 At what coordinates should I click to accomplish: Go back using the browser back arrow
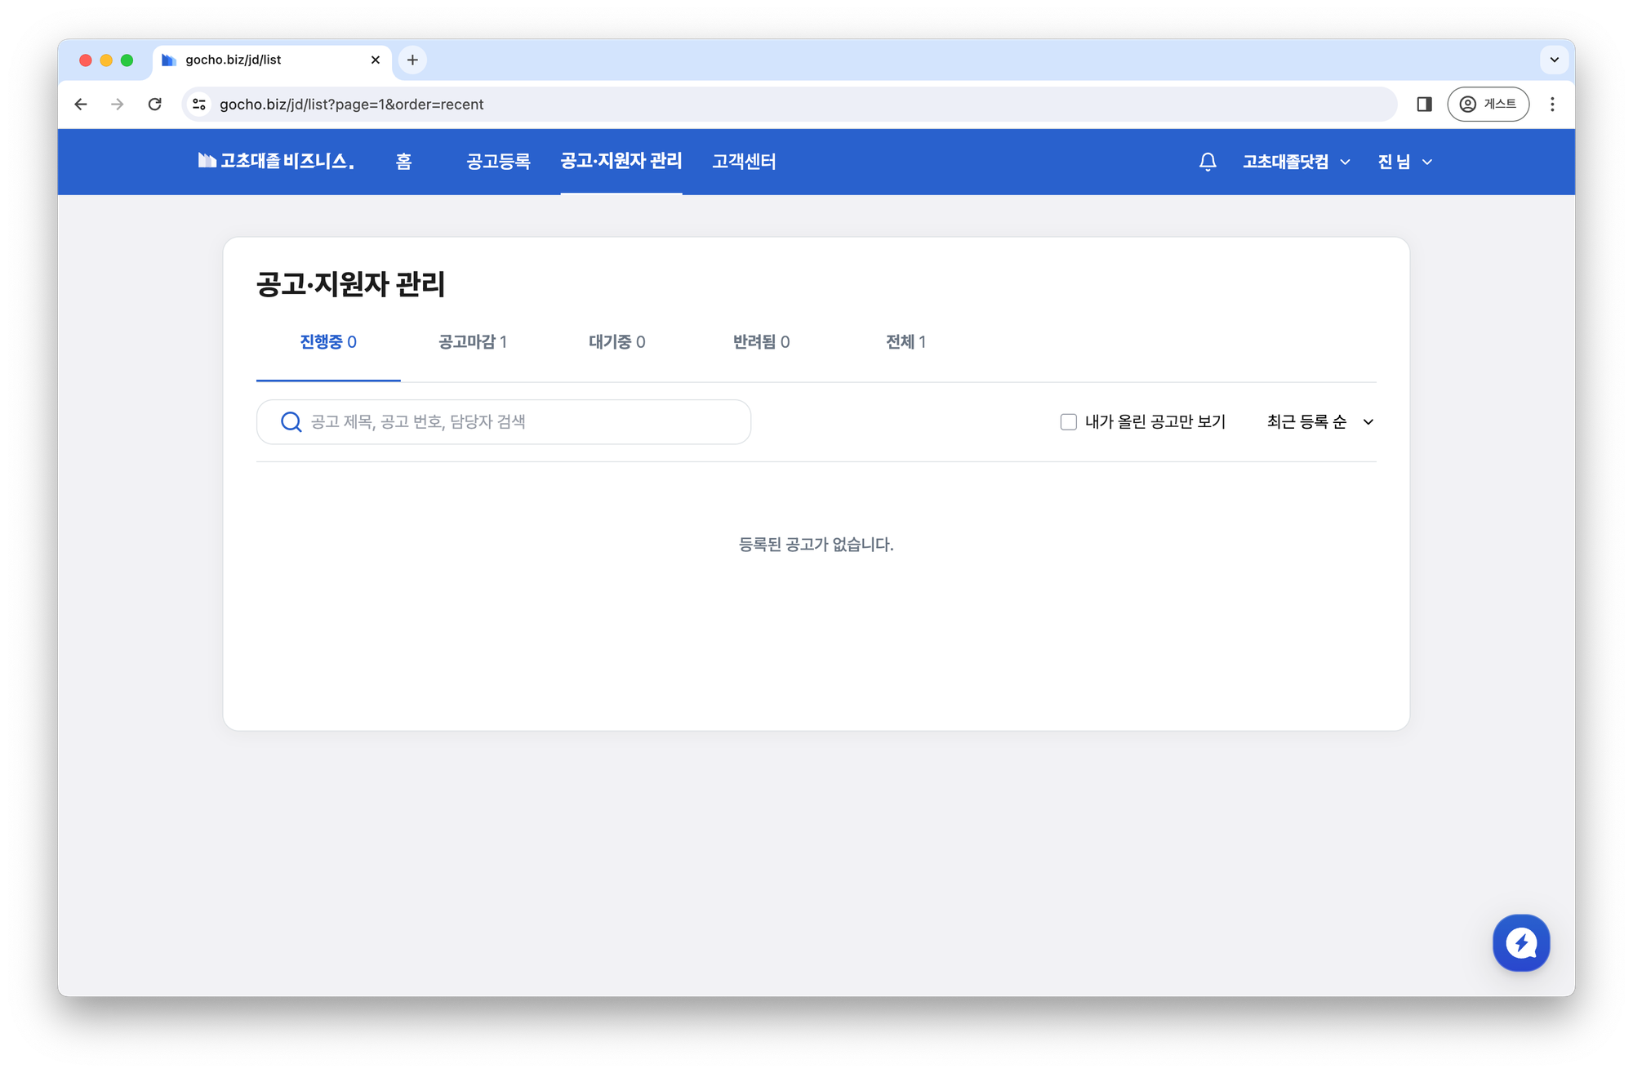(80, 104)
